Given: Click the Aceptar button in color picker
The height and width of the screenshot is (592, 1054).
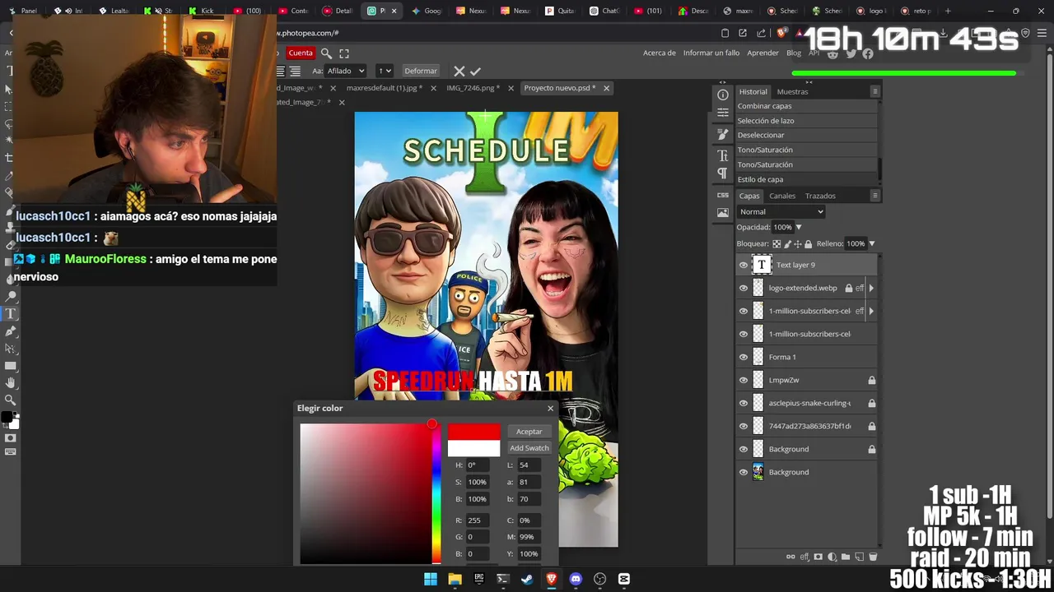Looking at the screenshot, I should coord(529,431).
